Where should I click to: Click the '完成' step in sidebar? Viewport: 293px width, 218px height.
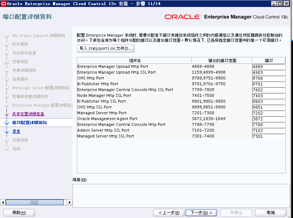(16, 149)
